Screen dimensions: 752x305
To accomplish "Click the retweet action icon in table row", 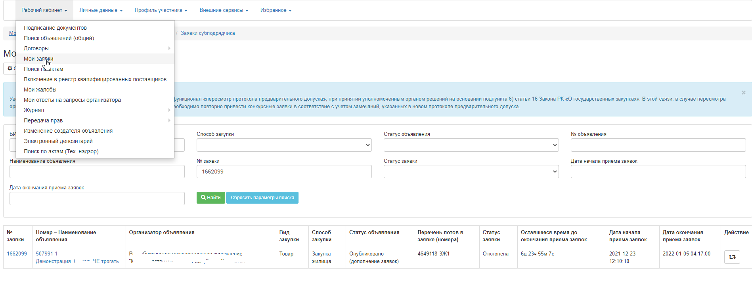I will 732,257.
